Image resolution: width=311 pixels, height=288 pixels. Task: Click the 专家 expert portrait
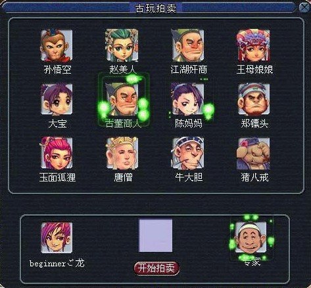coord(251,237)
